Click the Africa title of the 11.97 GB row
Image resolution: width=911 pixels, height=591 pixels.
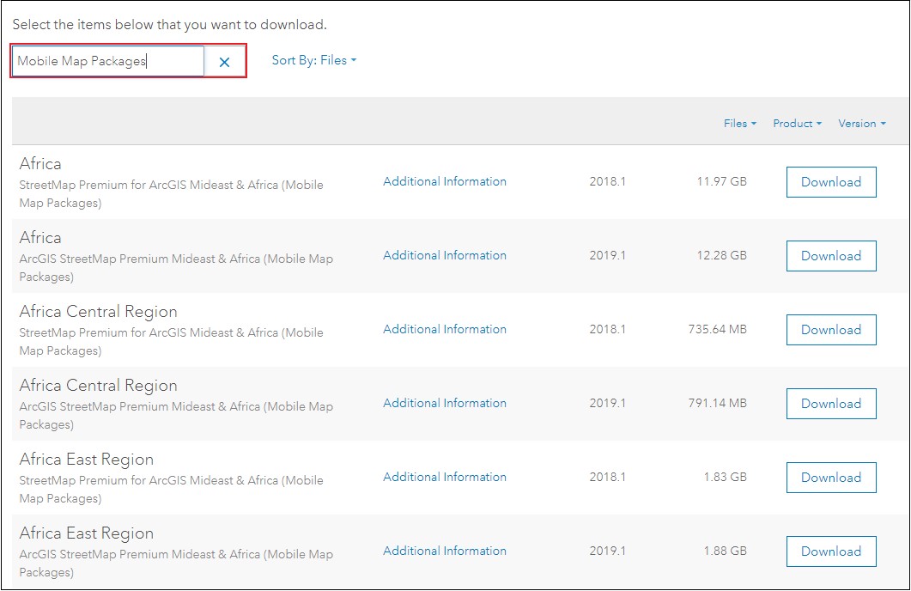(x=40, y=163)
